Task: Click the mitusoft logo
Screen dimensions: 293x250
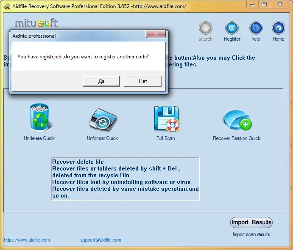Action: tap(36, 23)
